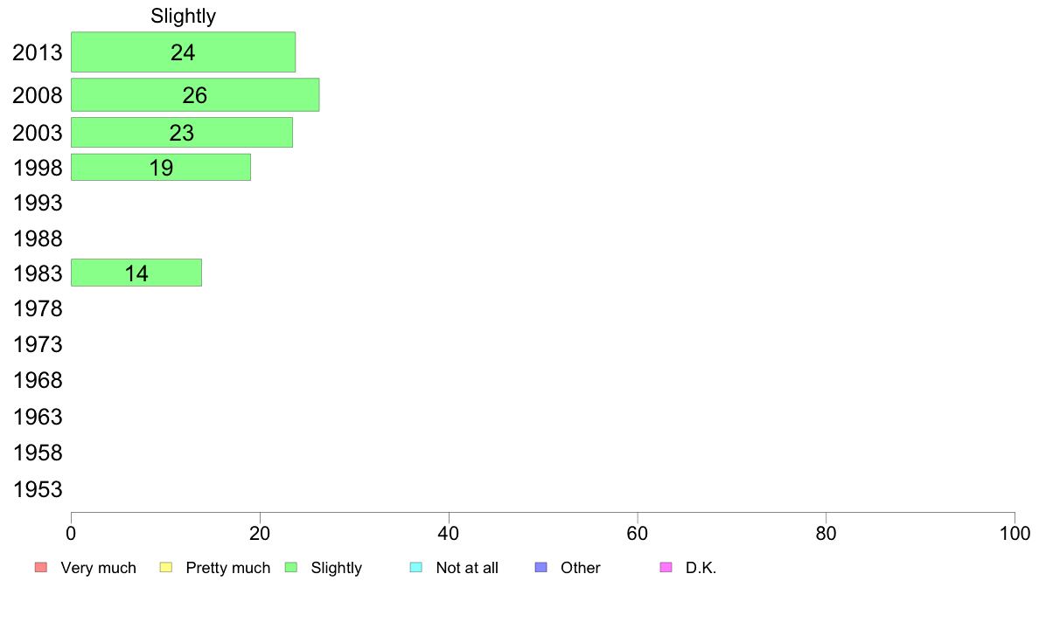Click the Slightly column header
Image resolution: width=1039 pixels, height=643 pixels.
183,16
